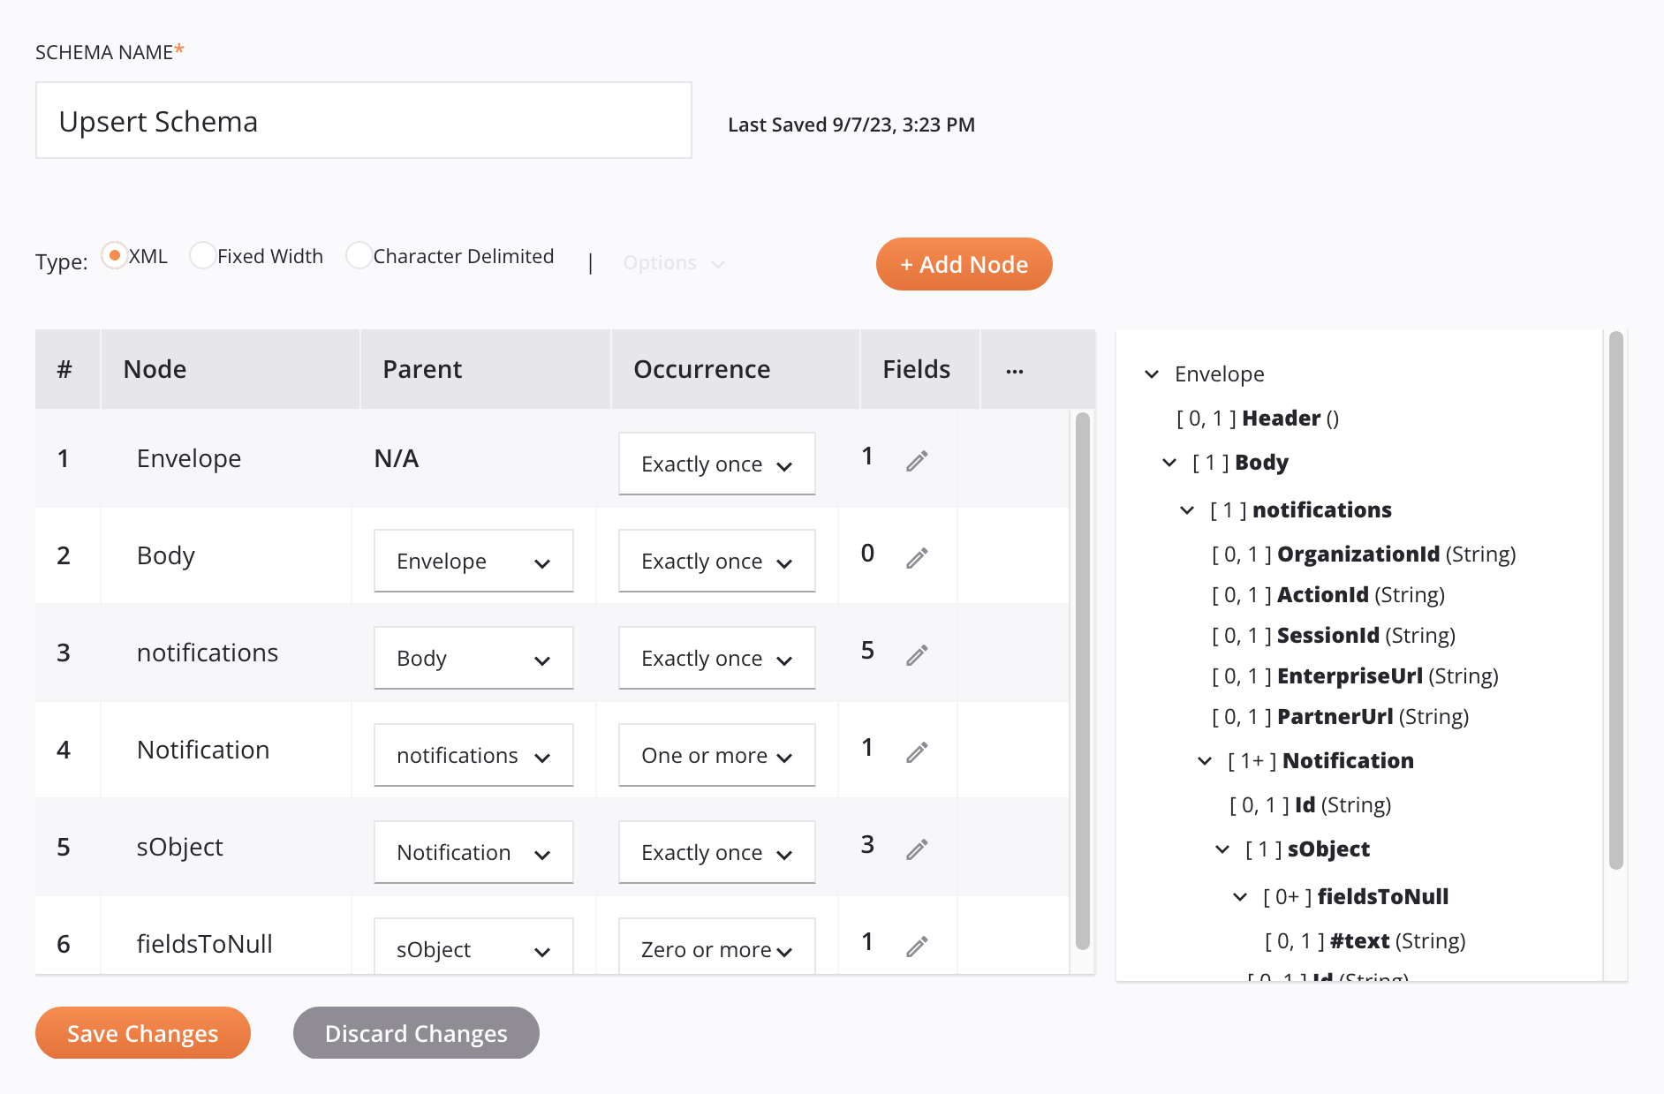Open the Options menu
Screen dimensions: 1664x1094
coord(673,263)
